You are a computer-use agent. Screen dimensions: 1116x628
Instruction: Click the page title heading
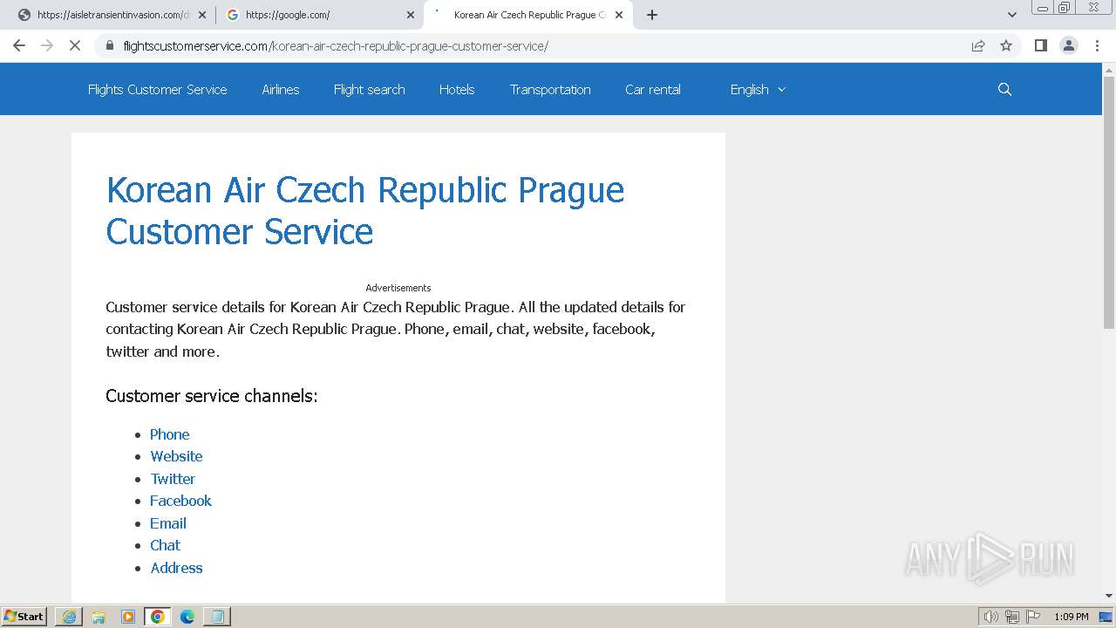(364, 210)
